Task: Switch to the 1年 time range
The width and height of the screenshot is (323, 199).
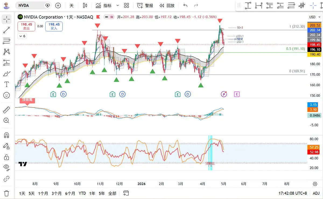Action: (x=92, y=193)
